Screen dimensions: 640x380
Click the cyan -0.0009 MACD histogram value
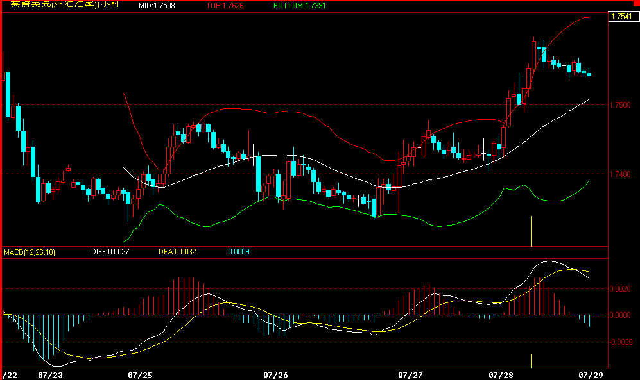[x=238, y=252]
